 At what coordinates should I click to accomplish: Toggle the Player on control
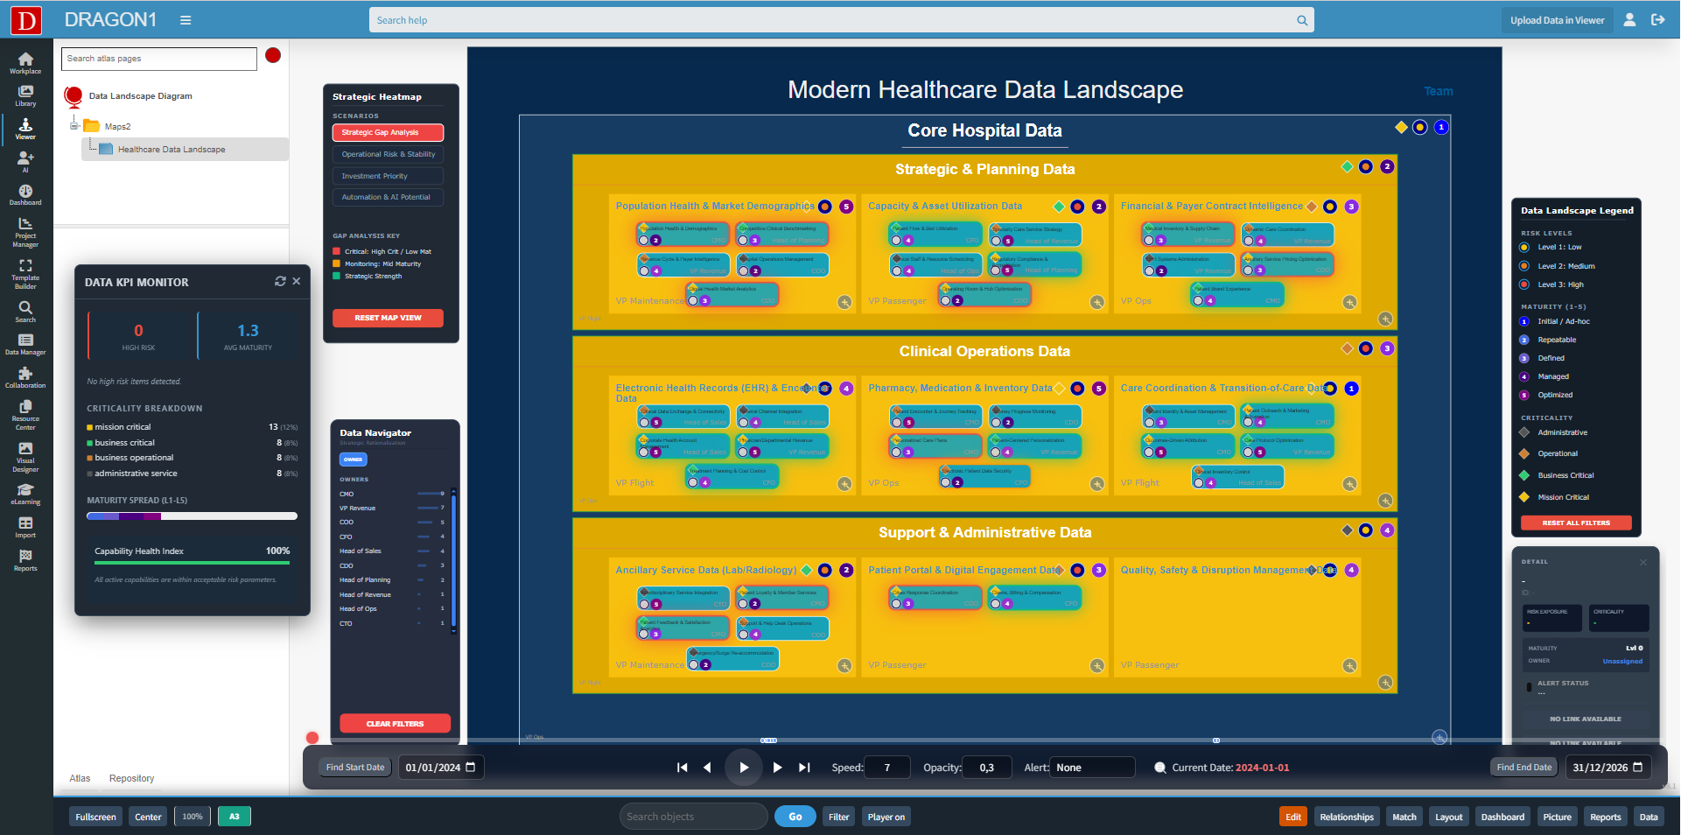pyautogui.click(x=886, y=816)
